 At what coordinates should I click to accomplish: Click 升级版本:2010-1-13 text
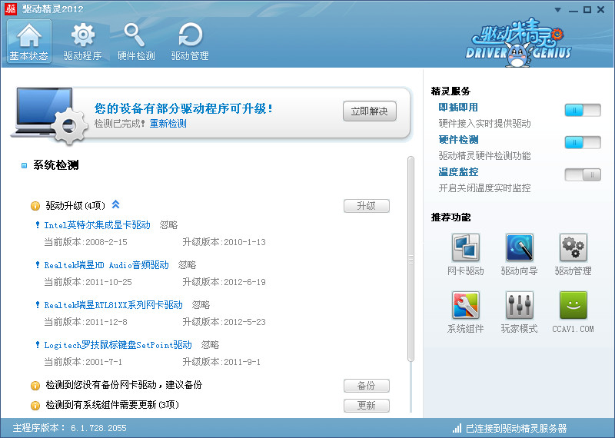pyautogui.click(x=224, y=242)
